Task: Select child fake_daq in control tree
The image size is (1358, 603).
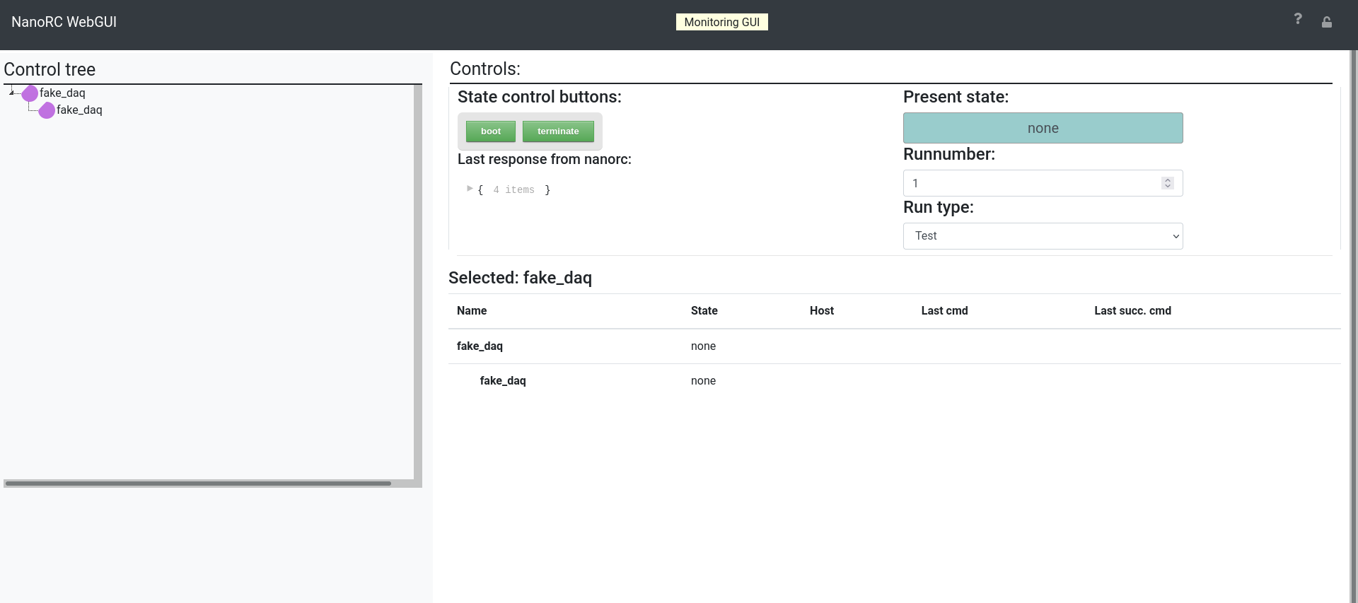Action: pyautogui.click(x=79, y=110)
